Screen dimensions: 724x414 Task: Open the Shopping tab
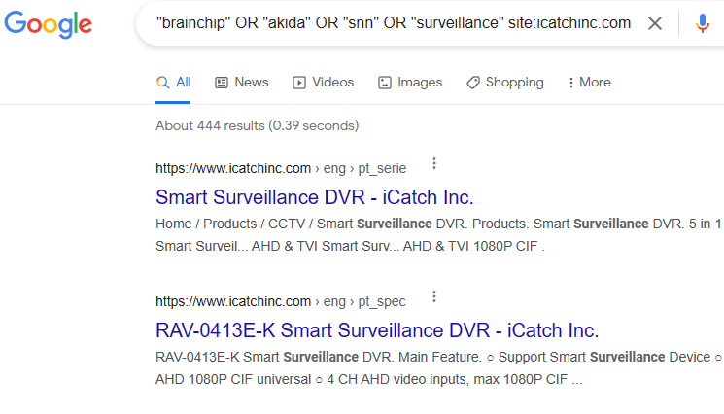[505, 83]
